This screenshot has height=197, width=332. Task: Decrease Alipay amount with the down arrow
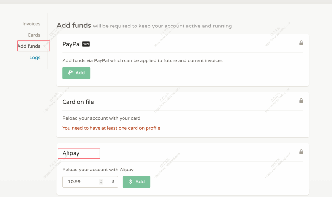pos(101,183)
